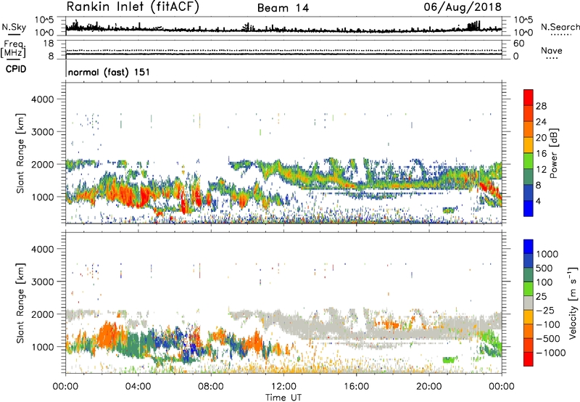
Task: Click the '04:00' time tick label
Action: pyautogui.click(x=138, y=387)
